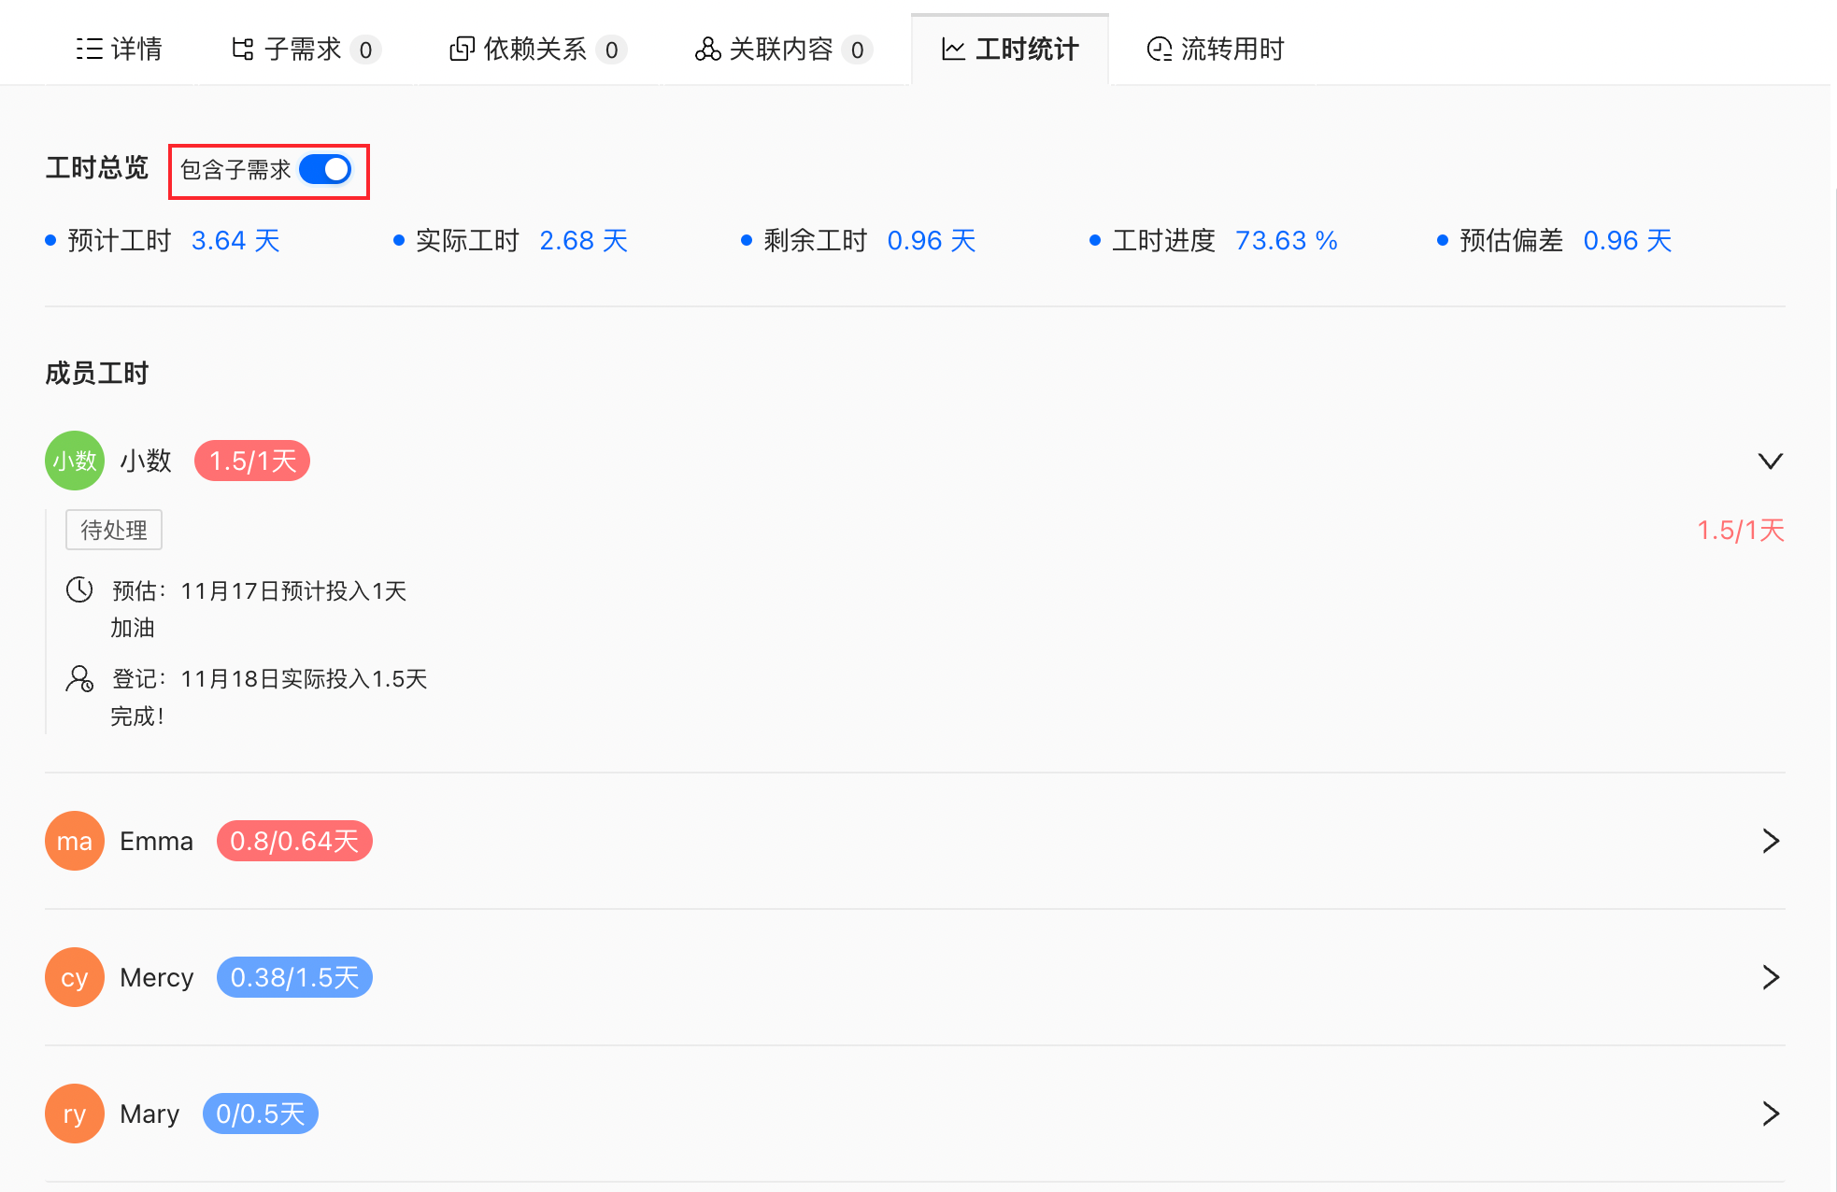Click the 流转用时 clock icon
This screenshot has width=1837, height=1192.
point(1159,49)
